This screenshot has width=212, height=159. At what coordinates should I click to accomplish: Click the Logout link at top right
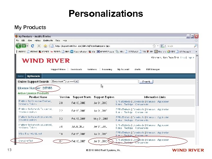click(191, 58)
